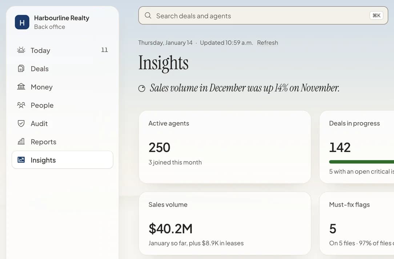Viewport: 394px width, 259px height.
Task: Click the 3 joined this month text
Action: point(175,163)
